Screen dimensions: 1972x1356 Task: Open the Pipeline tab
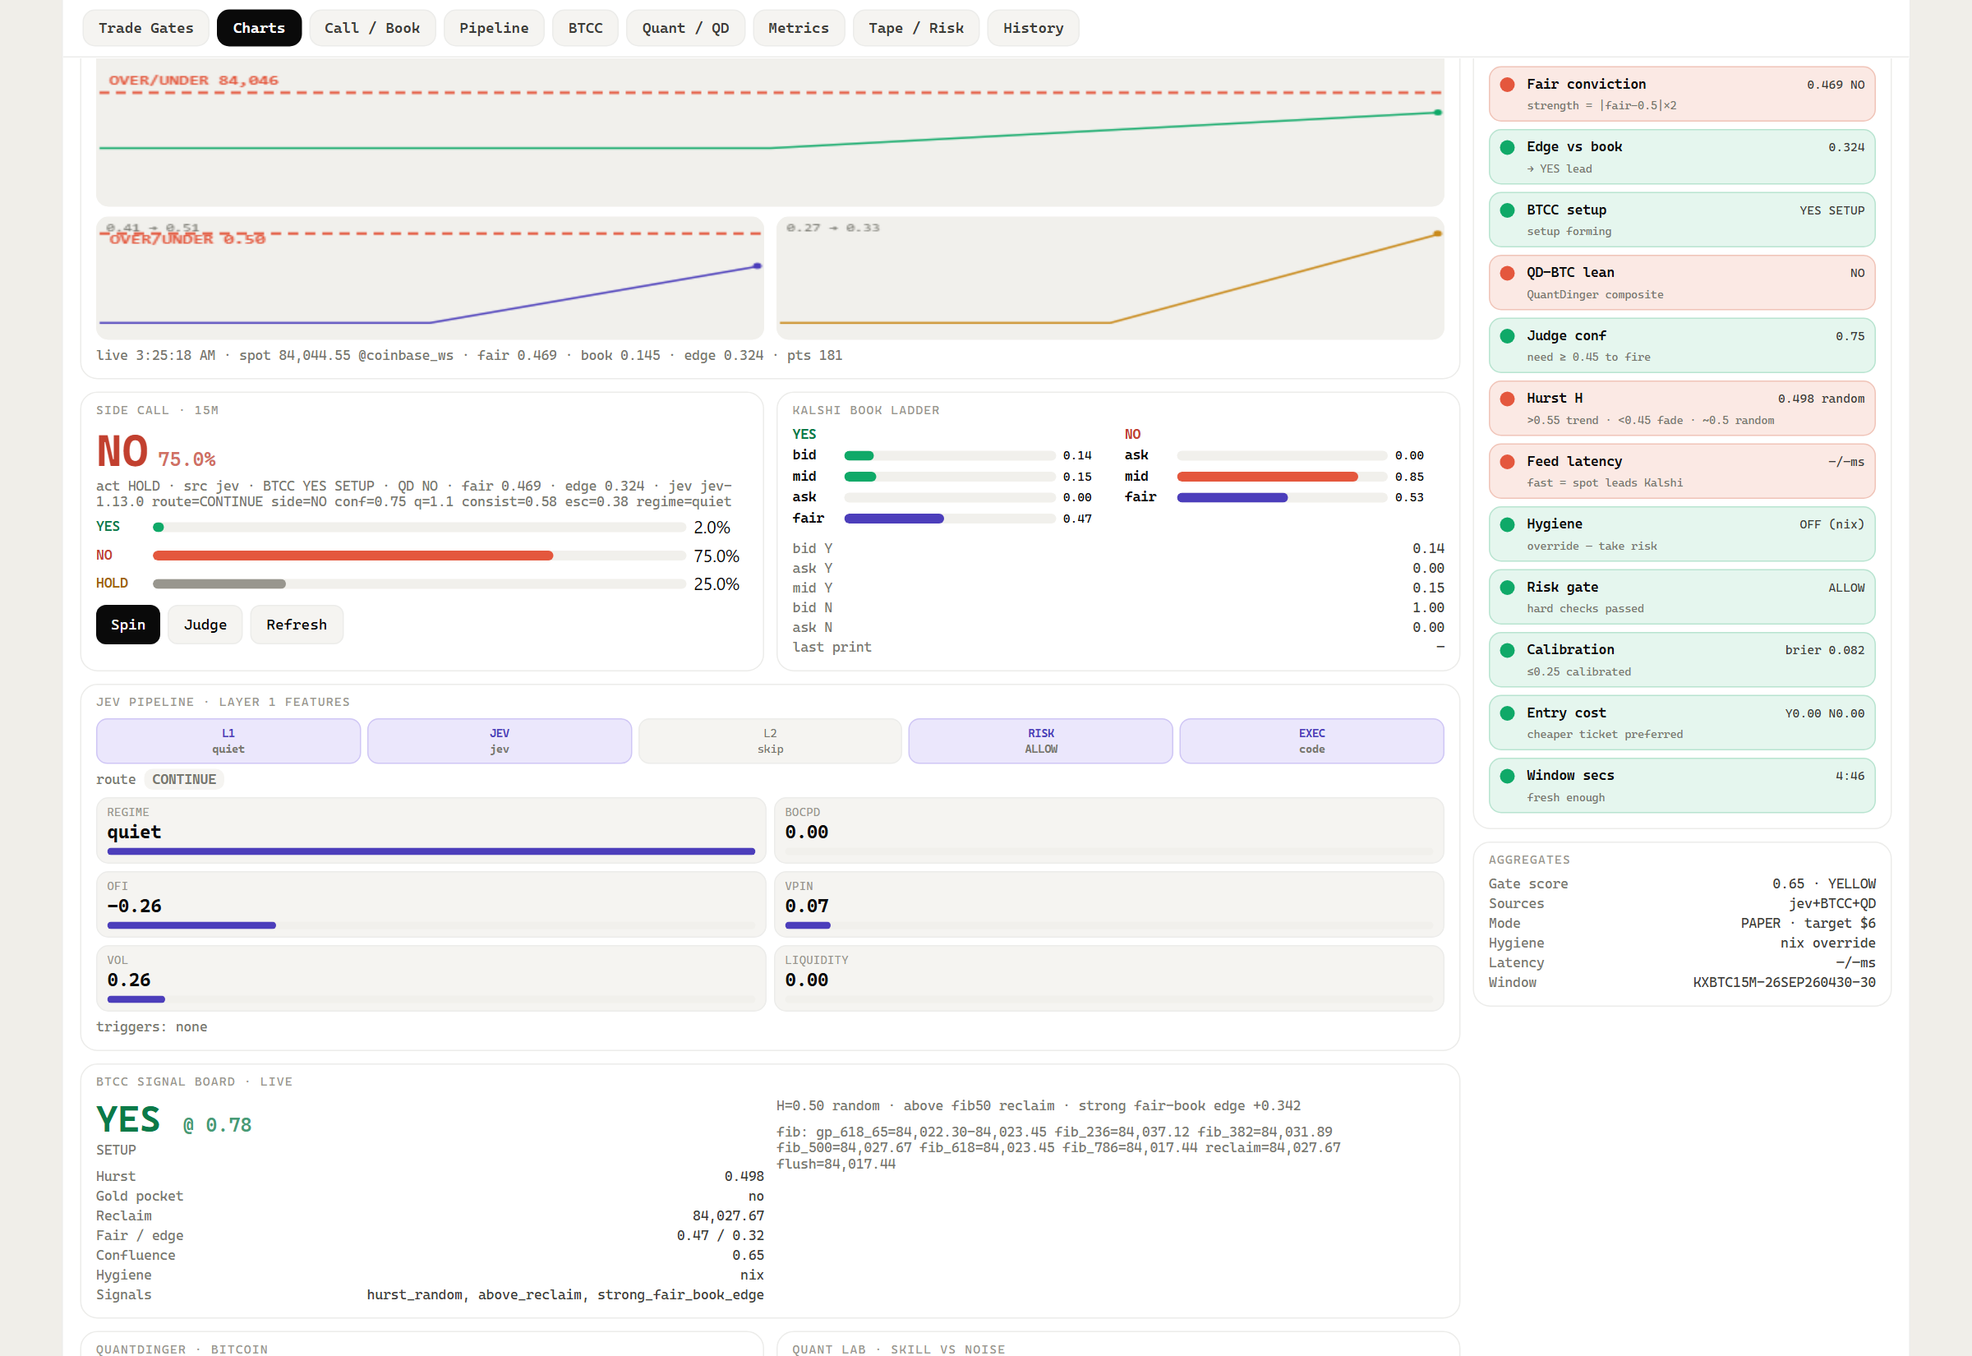[x=494, y=28]
